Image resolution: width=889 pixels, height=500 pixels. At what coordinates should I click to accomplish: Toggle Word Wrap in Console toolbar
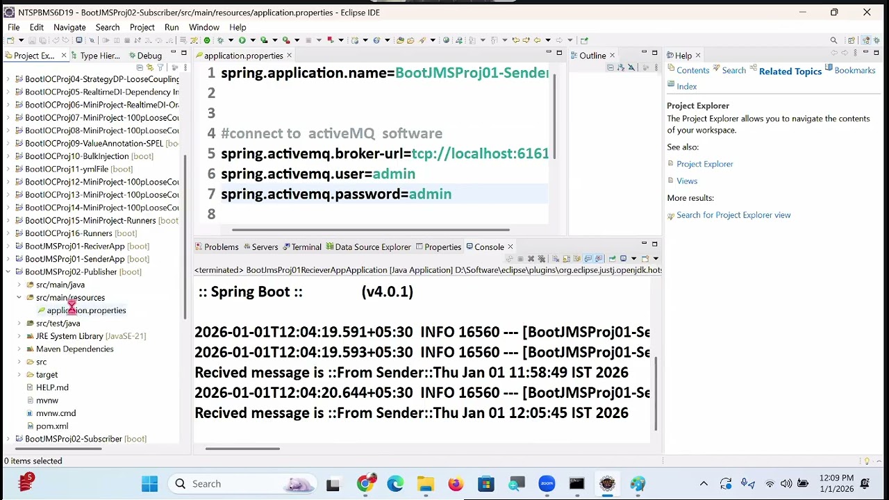pyautogui.click(x=577, y=258)
